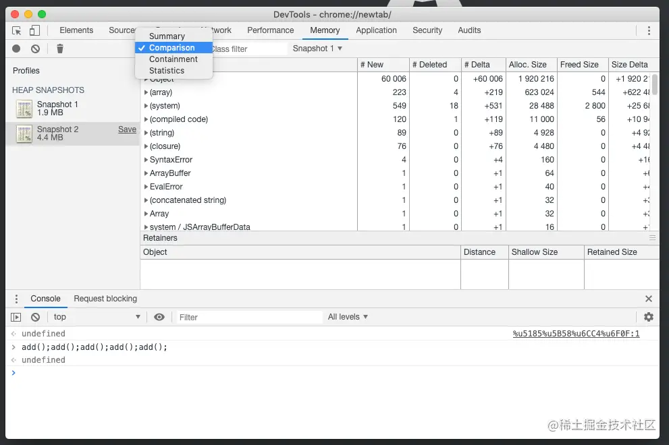Image resolution: width=669 pixels, height=445 pixels.
Task: Open console settings gear icon
Action: coord(649,317)
